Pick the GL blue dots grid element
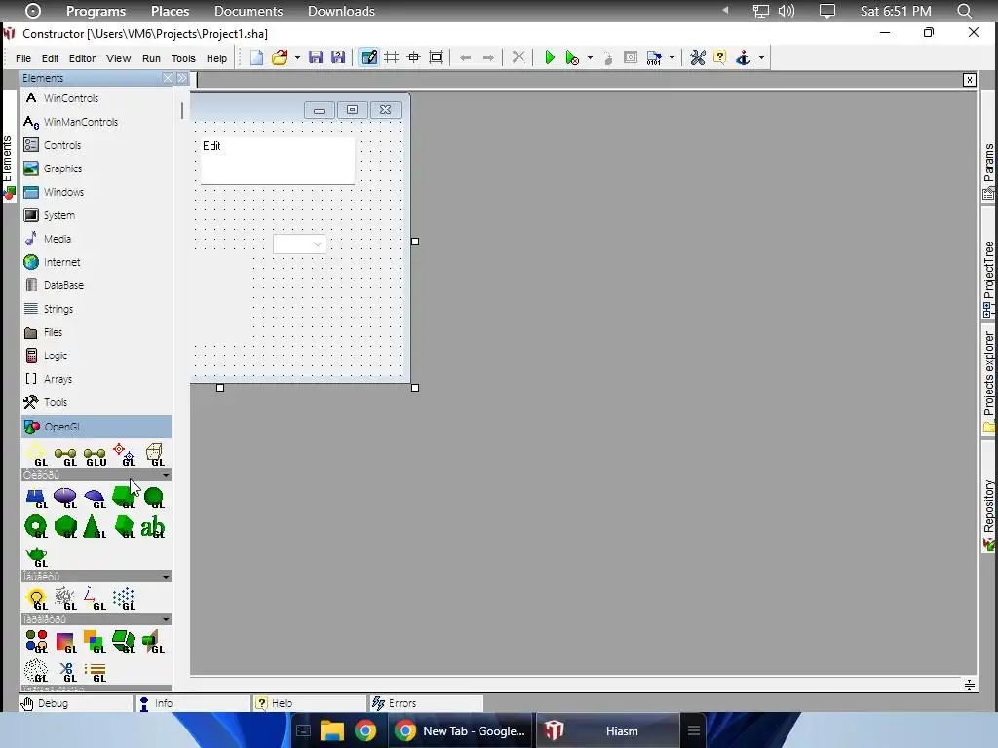The width and height of the screenshot is (998, 748). (x=124, y=599)
